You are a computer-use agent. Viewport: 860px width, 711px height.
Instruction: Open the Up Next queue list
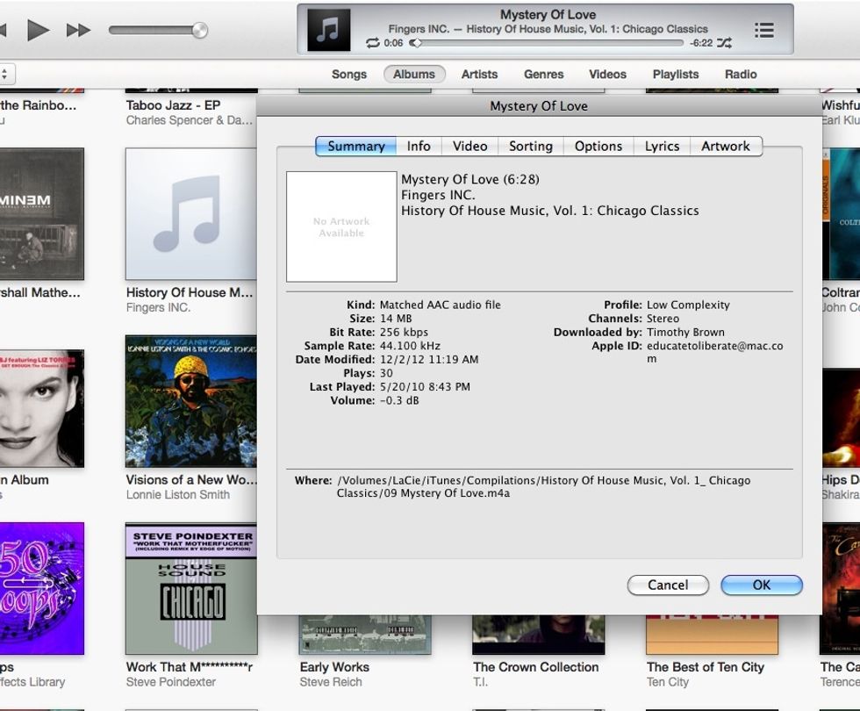point(763,29)
